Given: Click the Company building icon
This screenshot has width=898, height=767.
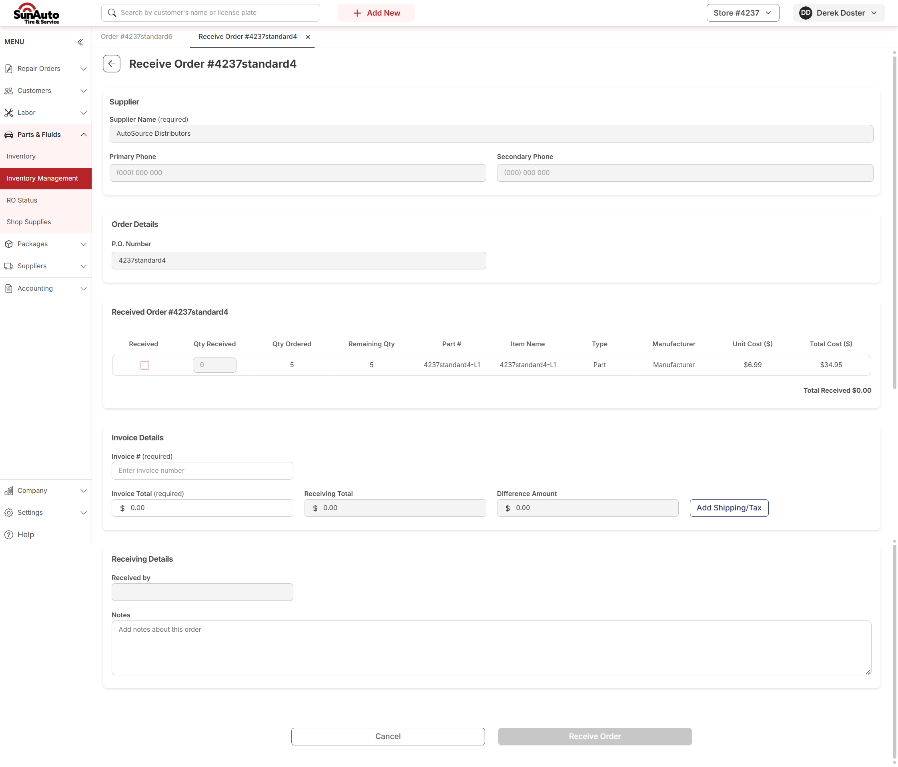Looking at the screenshot, I should tap(9, 490).
